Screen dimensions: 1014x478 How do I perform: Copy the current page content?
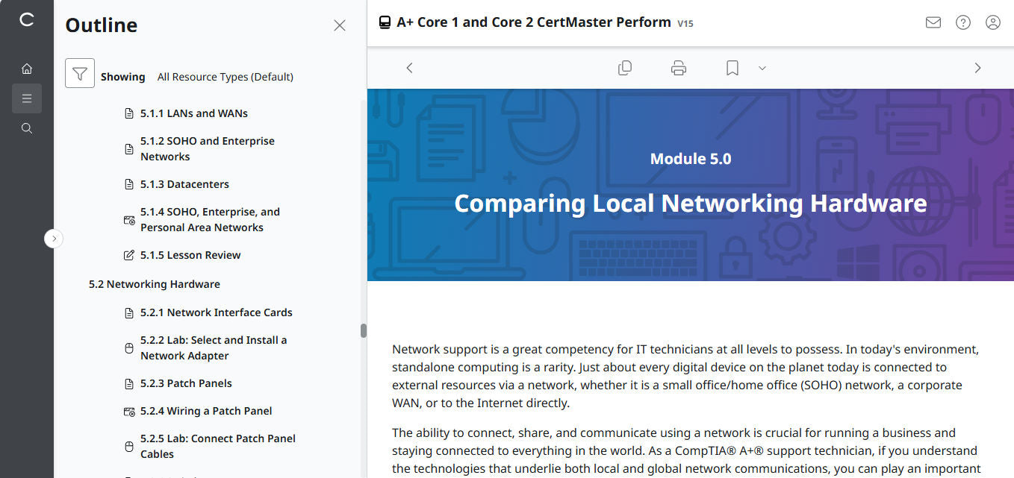pyautogui.click(x=625, y=67)
